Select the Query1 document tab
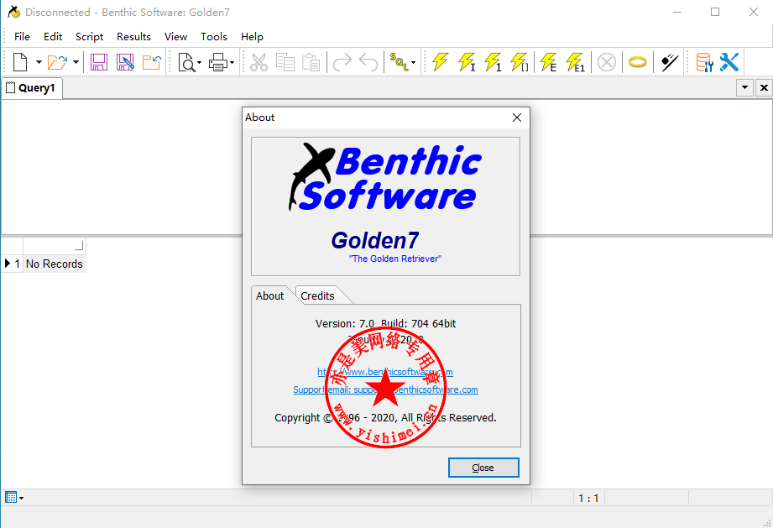This screenshot has height=528, width=773. pyautogui.click(x=32, y=88)
